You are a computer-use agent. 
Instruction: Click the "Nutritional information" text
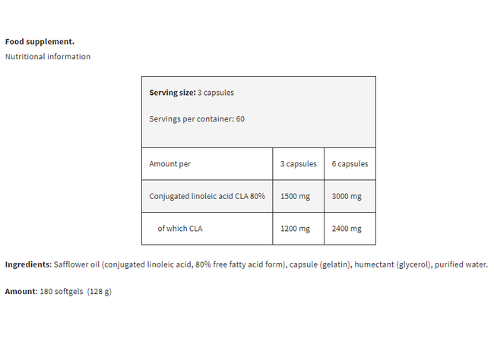click(x=48, y=56)
